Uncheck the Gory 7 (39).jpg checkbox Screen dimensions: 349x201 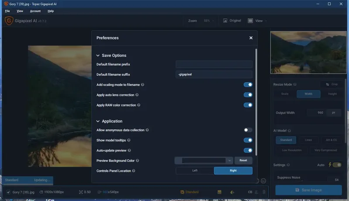8,192
